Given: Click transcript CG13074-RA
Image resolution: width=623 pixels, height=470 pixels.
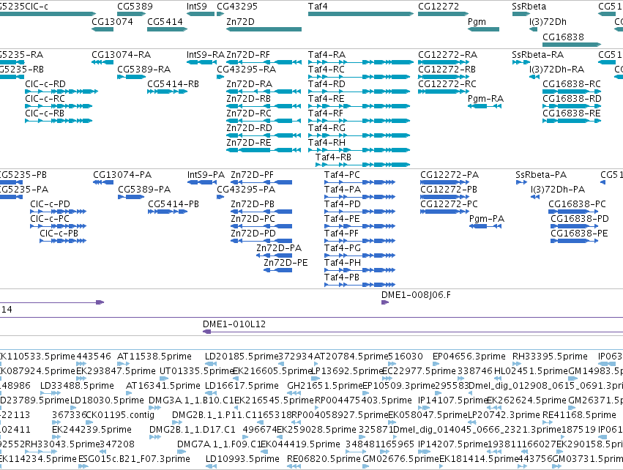Looking at the screenshot, I should pos(102,62).
